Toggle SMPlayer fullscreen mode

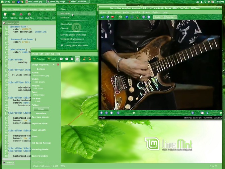202,113
